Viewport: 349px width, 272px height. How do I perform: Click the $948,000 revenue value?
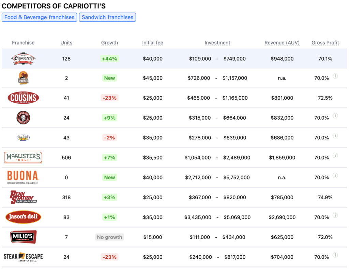[282, 58]
